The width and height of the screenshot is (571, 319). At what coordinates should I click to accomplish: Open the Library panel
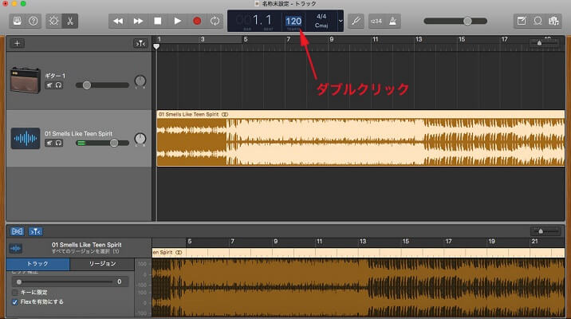[17, 21]
